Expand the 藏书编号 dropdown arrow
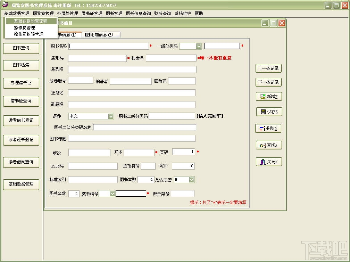The height and width of the screenshot is (262, 350). pos(112,194)
